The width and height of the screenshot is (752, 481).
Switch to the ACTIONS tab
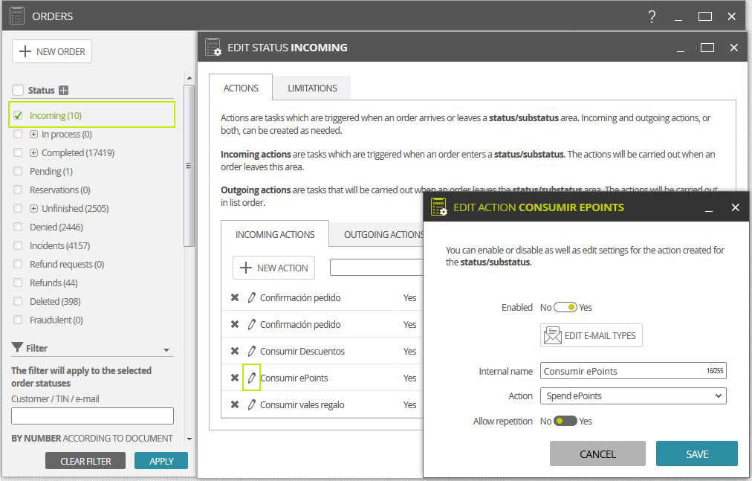(241, 88)
